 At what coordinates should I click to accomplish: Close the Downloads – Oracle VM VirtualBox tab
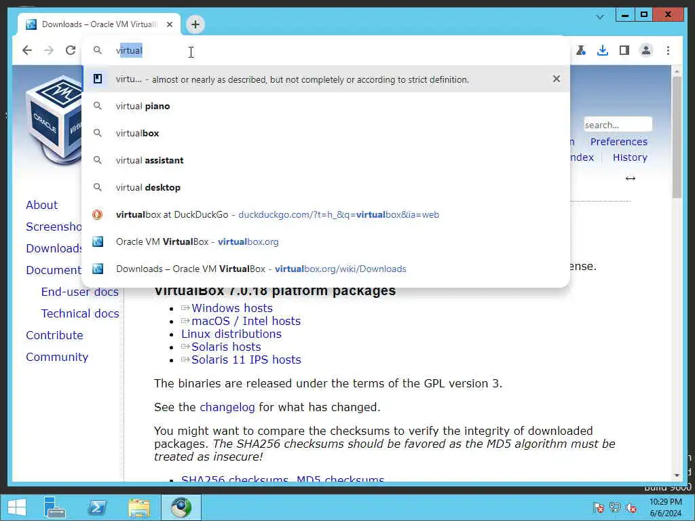169,24
